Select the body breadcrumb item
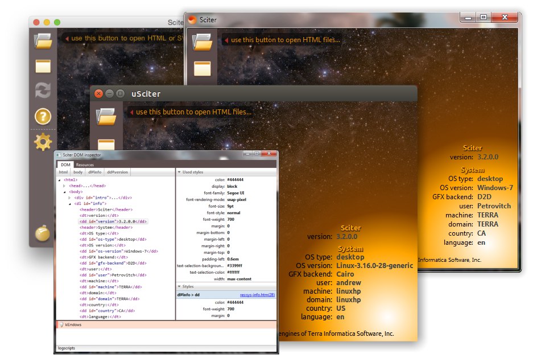533x362 pixels. pyautogui.click(x=78, y=172)
